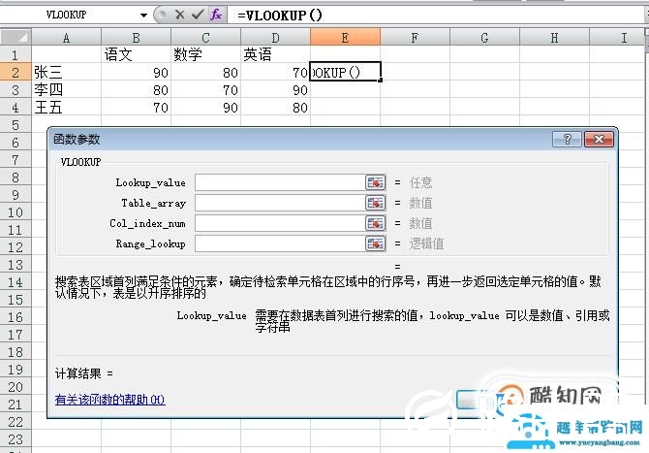Screen dimensions: 649x453
Task: Click the Range_lookup label in dialog
Action: [150, 243]
